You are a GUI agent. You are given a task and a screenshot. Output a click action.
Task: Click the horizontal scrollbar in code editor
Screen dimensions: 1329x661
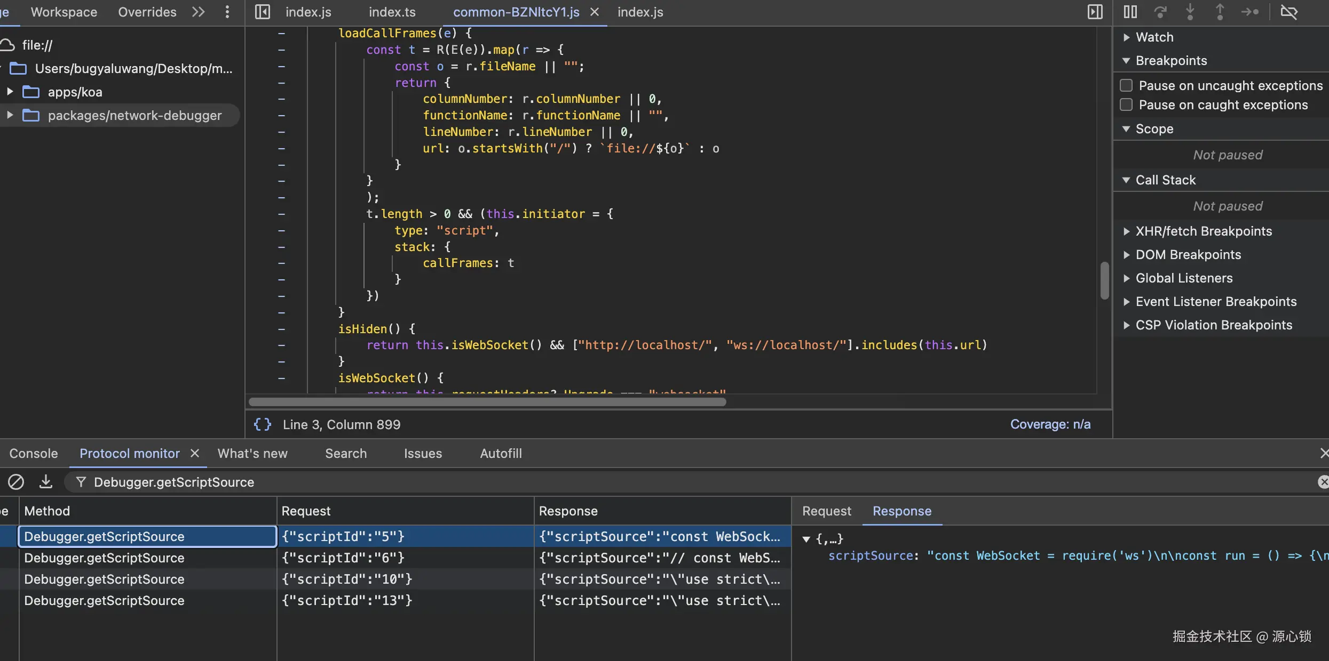tap(487, 402)
